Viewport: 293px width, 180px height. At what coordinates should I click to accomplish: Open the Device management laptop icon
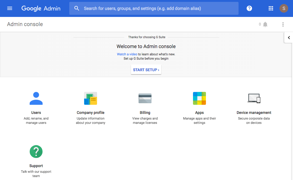[x=254, y=98]
